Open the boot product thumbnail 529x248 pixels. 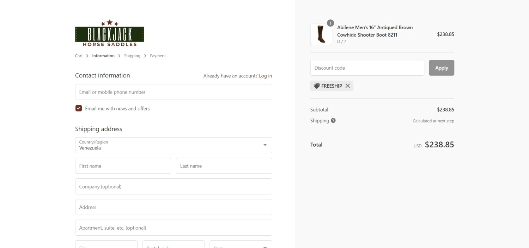point(321,34)
